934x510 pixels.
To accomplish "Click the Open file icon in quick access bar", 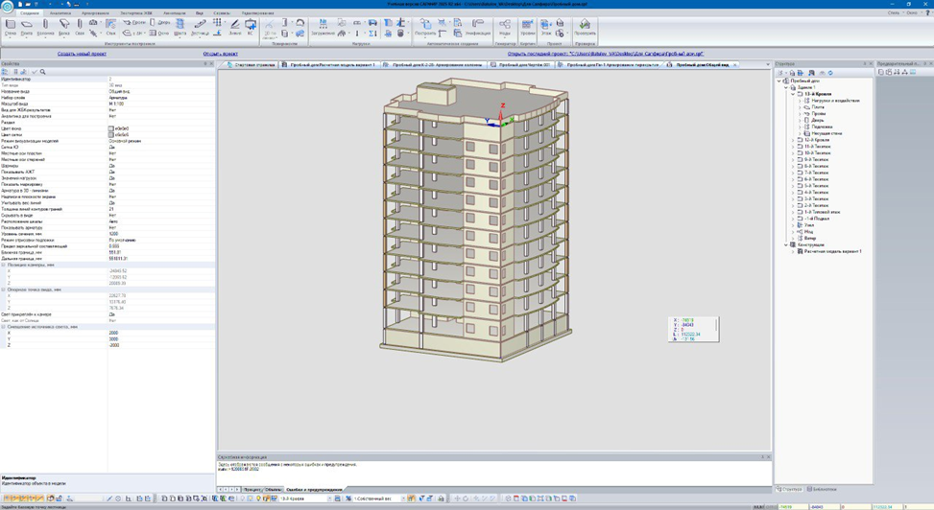I will [28, 4].
